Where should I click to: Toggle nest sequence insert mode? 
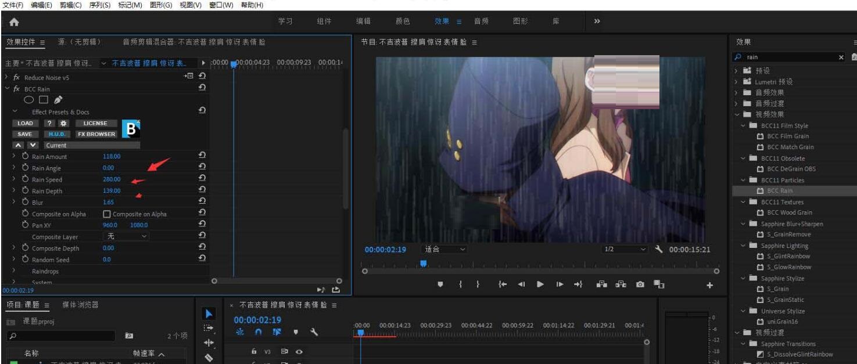[x=239, y=332]
